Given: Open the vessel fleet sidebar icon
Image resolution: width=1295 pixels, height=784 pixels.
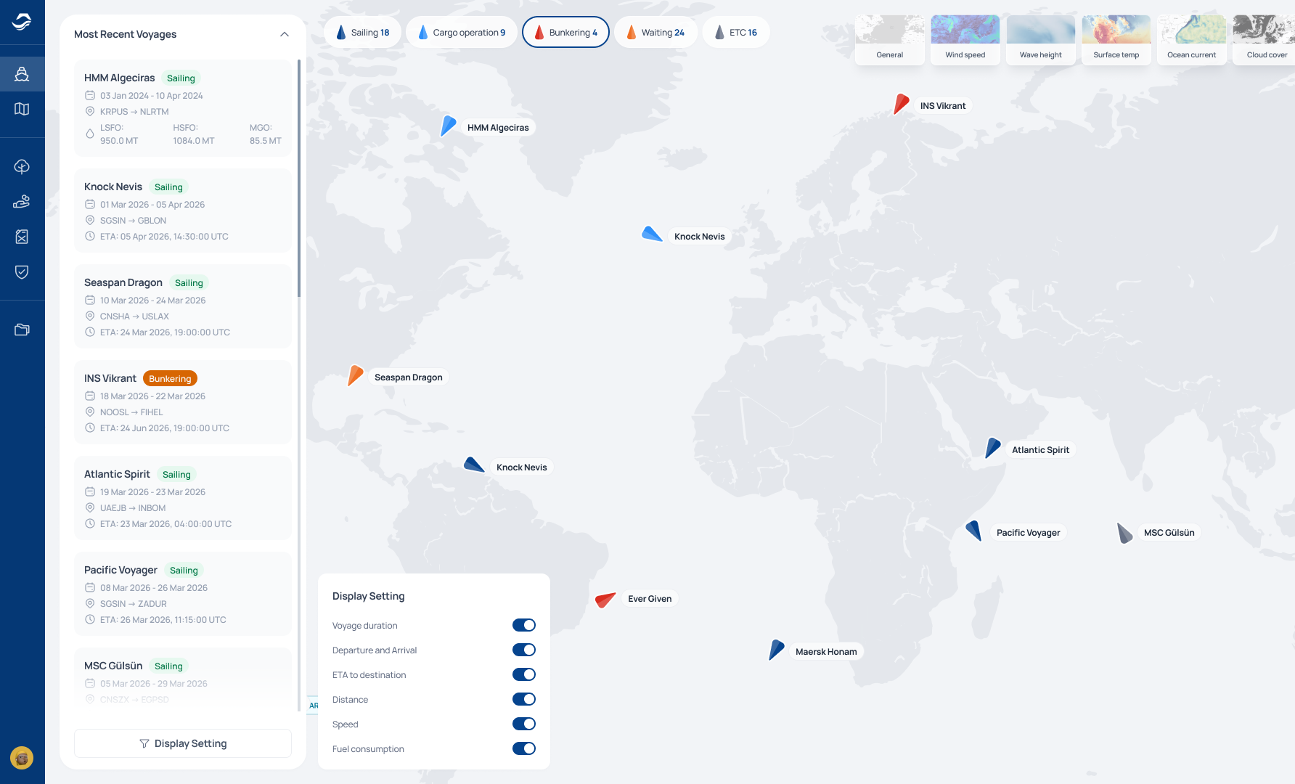Looking at the screenshot, I should click(22, 74).
